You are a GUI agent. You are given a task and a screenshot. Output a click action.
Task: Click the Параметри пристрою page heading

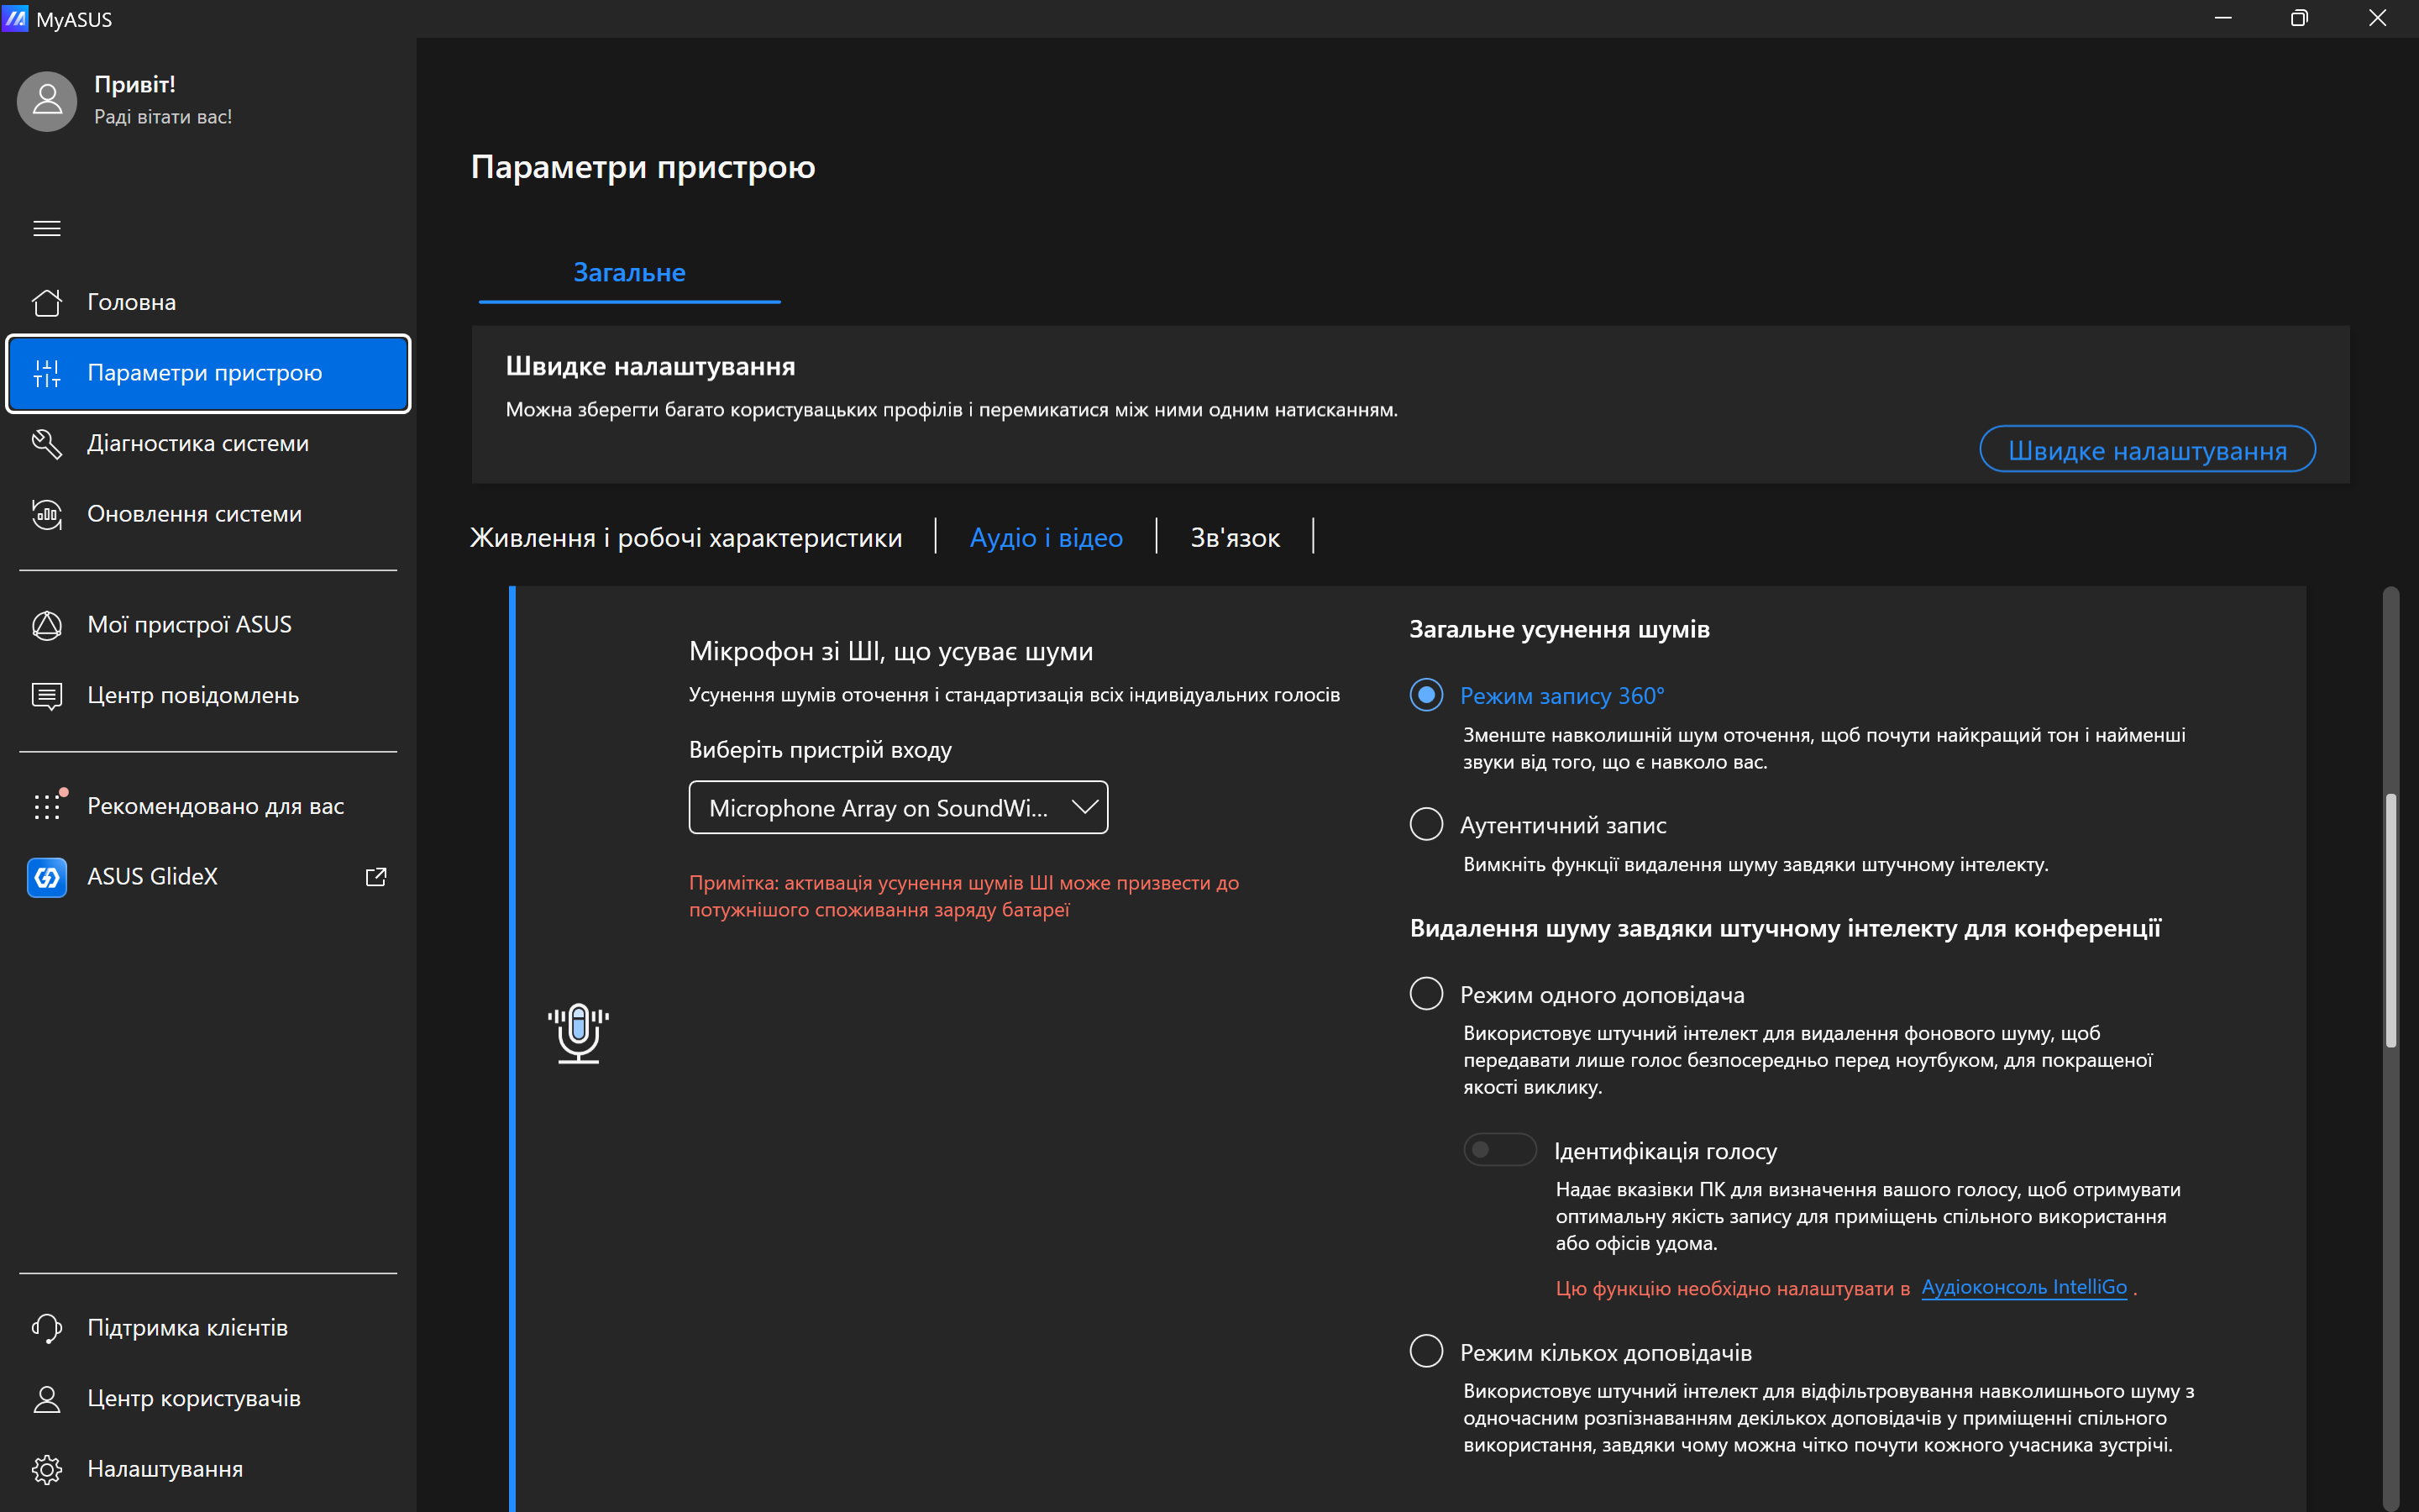643,166
